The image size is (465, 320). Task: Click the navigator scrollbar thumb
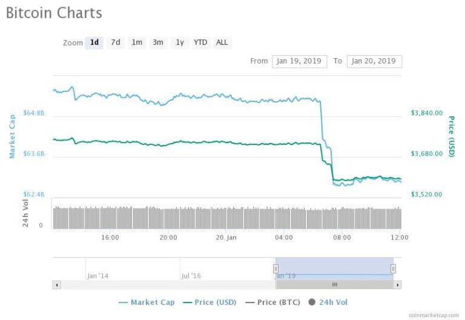coord(334,284)
